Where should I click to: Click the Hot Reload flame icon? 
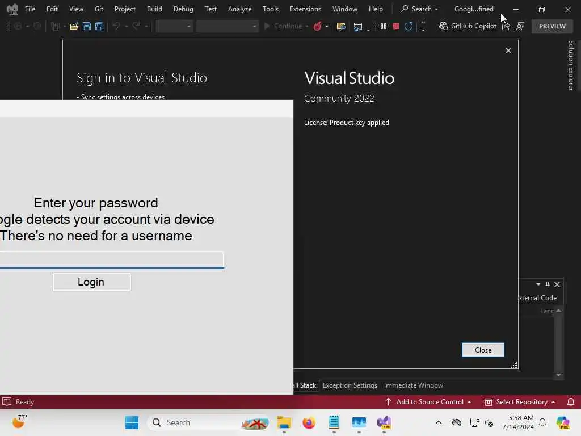[x=318, y=26]
